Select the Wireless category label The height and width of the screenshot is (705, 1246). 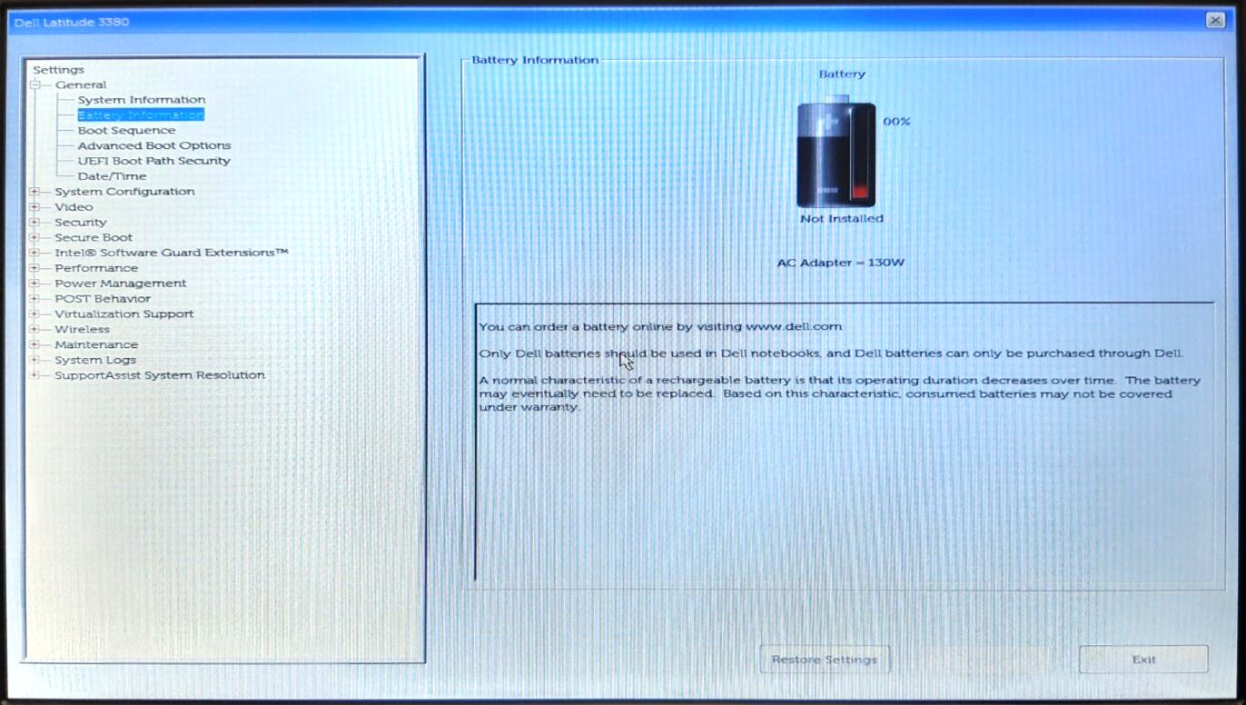point(82,330)
